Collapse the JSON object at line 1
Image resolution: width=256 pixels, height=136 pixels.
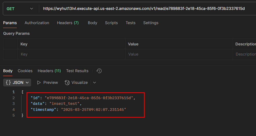tap(22, 92)
